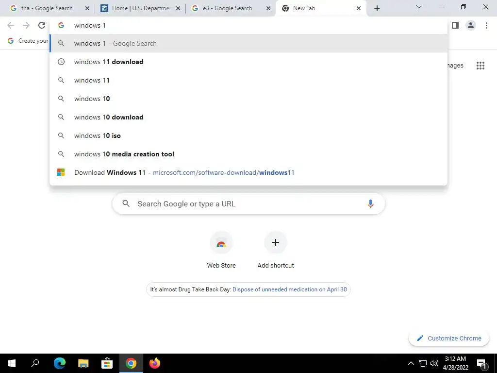Open the taskbar clock and date
The image size is (497, 373).
[x=455, y=363]
